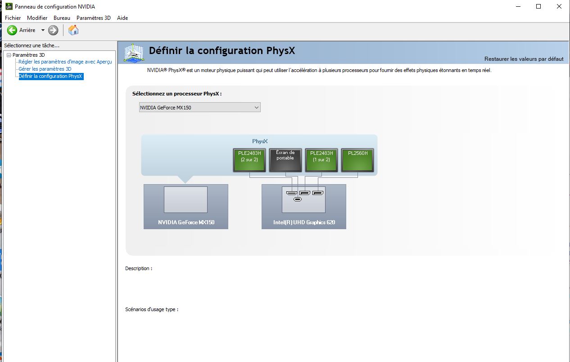Viewport: 570px width, 362px height.
Task: Click the Sélectionnez une tâche... header
Action: click(32, 45)
